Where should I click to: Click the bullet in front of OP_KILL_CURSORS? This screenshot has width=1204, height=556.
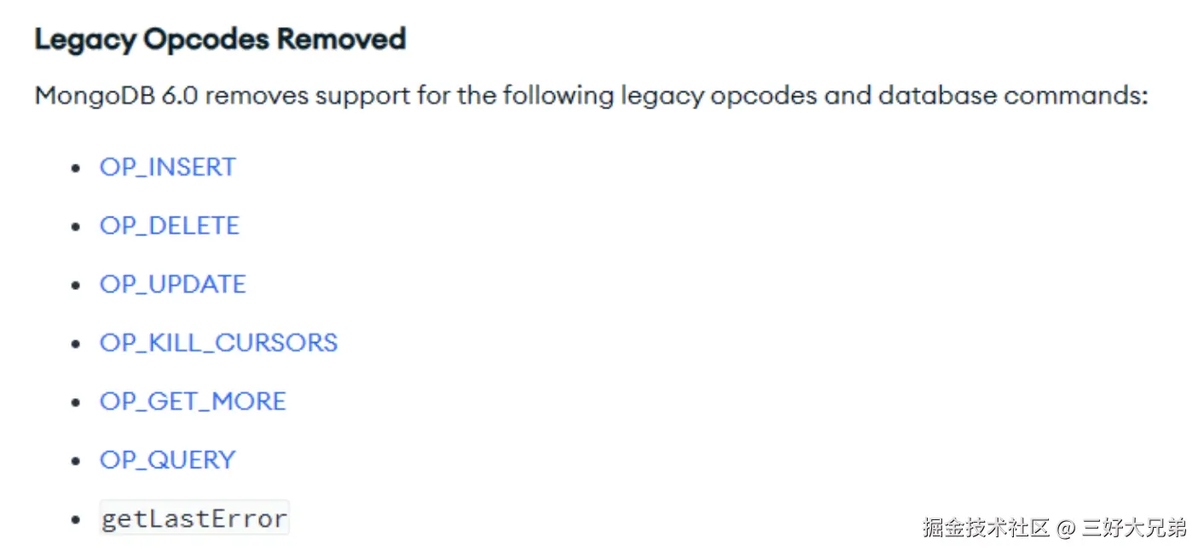click(x=78, y=344)
